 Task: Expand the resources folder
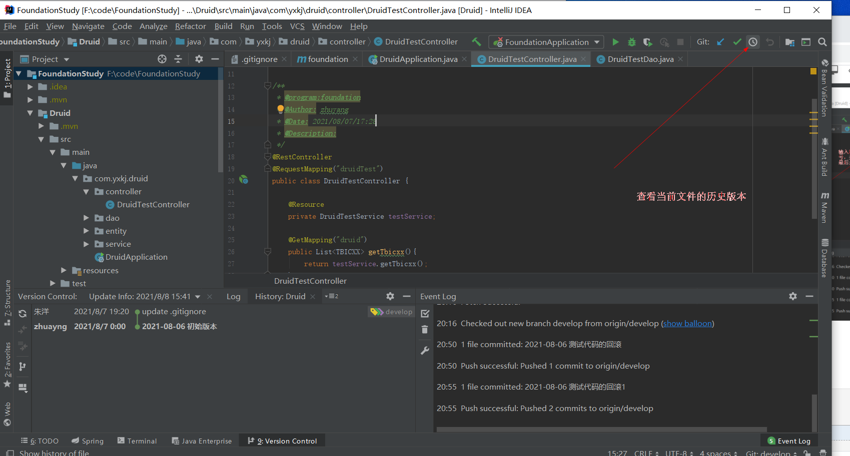(64, 270)
